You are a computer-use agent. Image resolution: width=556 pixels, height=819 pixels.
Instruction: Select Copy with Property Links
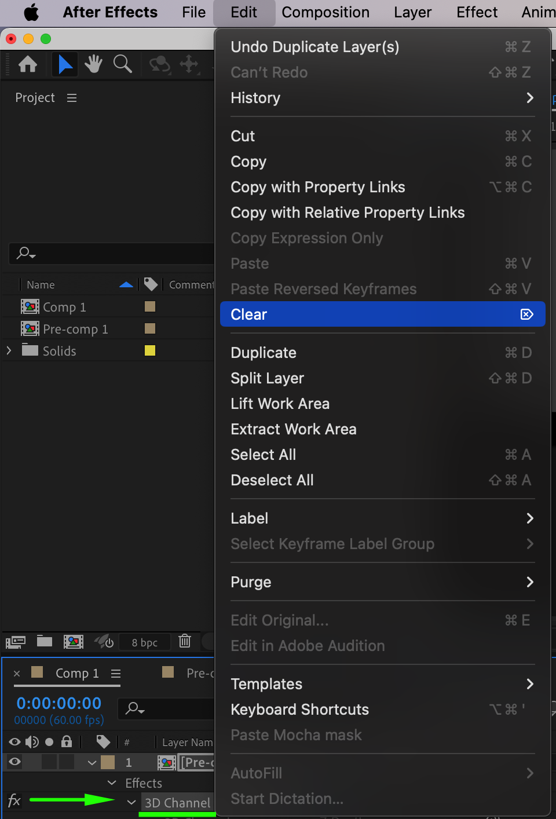coord(382,187)
